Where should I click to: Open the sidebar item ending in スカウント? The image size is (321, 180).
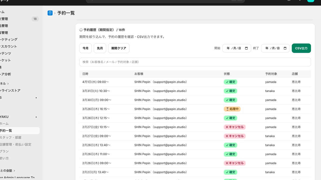click(x=8, y=46)
